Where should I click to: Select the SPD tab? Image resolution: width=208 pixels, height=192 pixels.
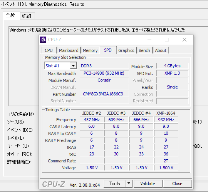108,50
